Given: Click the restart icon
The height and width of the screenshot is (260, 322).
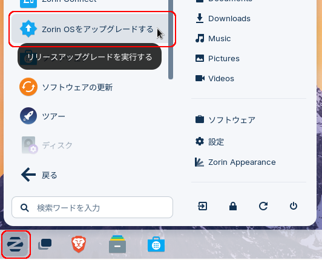Looking at the screenshot, I should [x=263, y=206].
